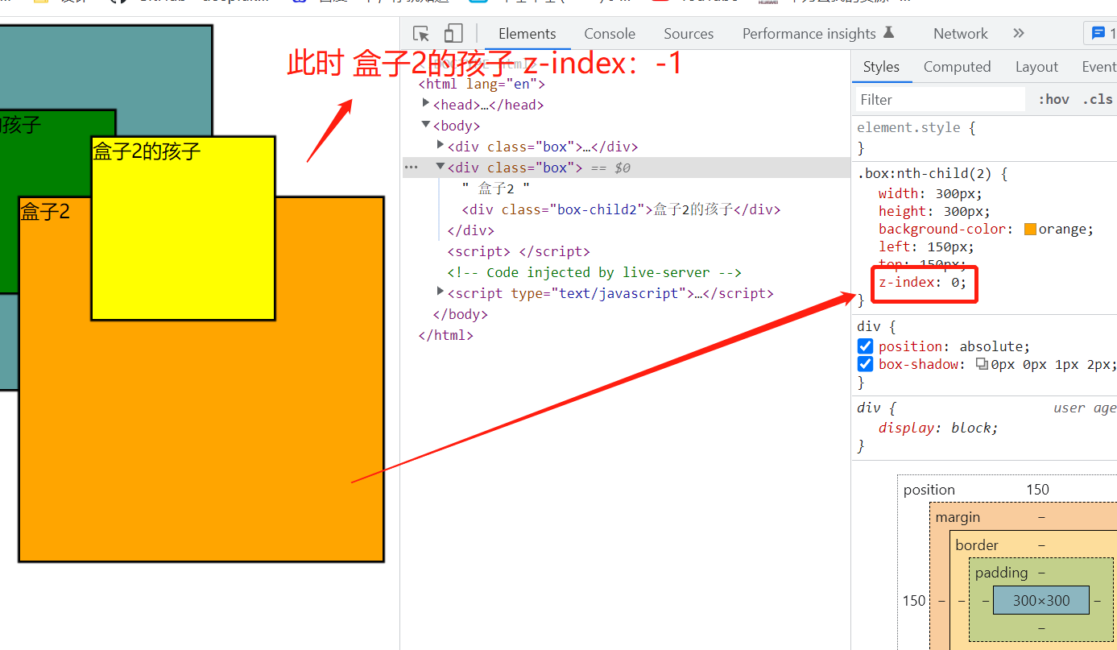Image resolution: width=1117 pixels, height=650 pixels.
Task: Click the display: block declaration
Action: [x=938, y=428]
